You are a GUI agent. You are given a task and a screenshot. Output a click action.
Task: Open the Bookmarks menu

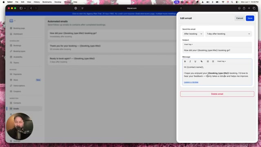point(47,2)
